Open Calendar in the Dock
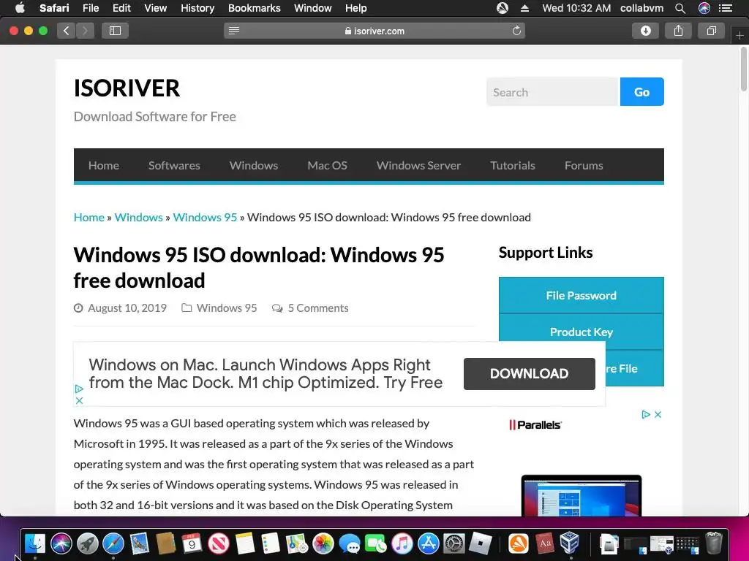Screen dimensions: 749x561 [x=192, y=543]
